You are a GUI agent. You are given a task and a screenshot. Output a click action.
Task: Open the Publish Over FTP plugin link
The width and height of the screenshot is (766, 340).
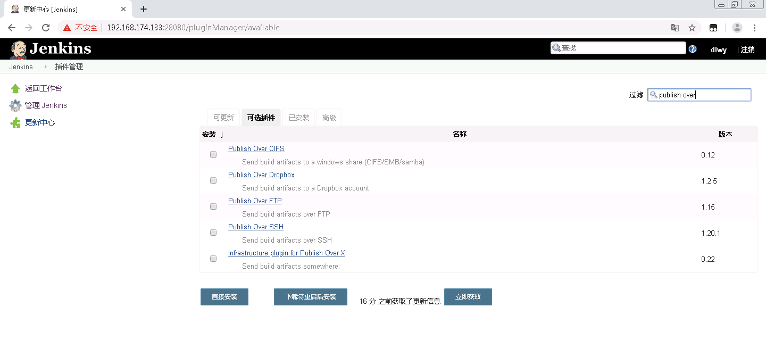[255, 201]
